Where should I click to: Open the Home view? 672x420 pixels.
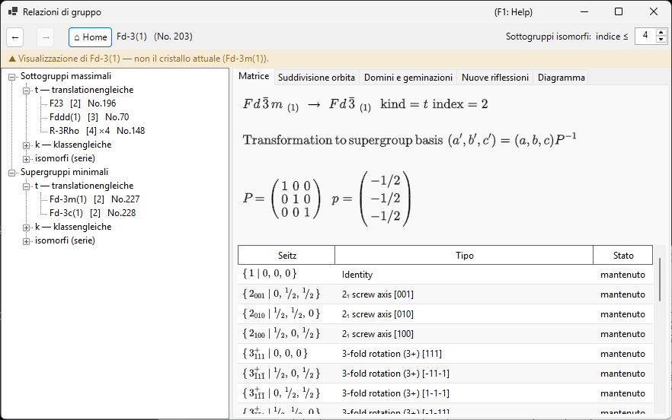91,37
